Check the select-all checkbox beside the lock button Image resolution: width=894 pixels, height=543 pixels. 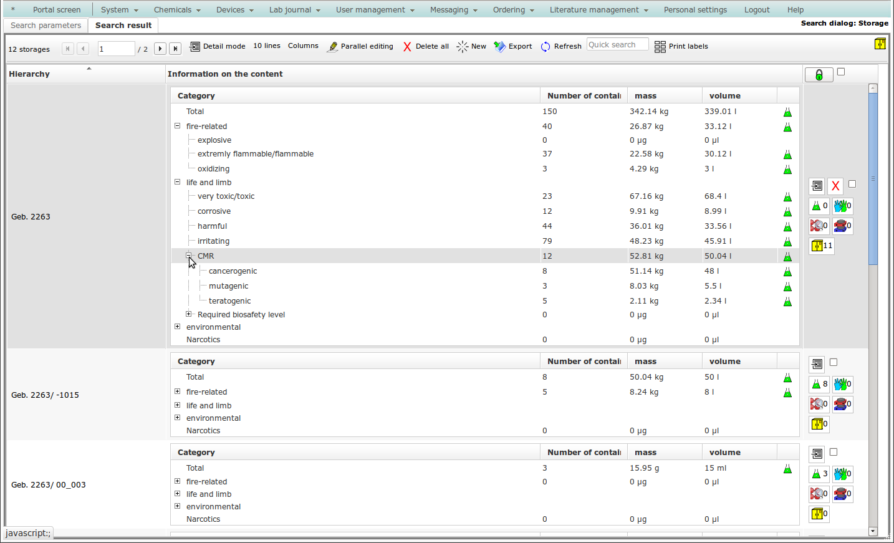click(841, 72)
